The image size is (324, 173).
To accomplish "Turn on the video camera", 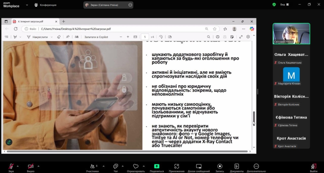I will point(31,166).
